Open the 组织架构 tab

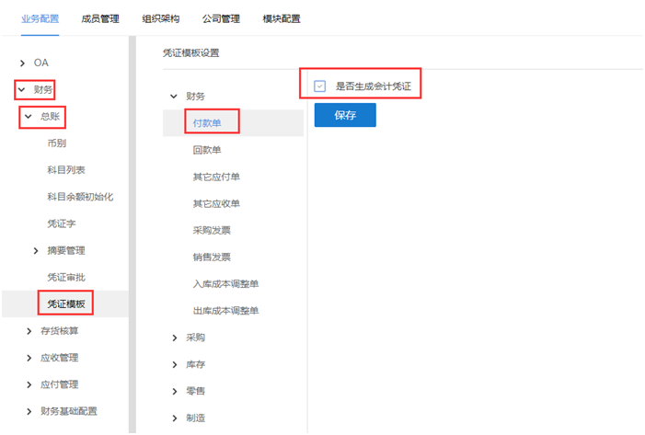[x=161, y=19]
